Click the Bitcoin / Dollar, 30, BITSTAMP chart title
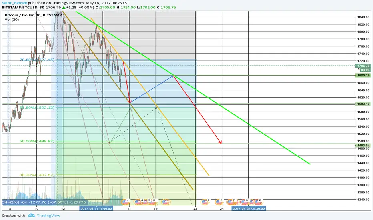This screenshot has height=220, width=373. (33, 15)
